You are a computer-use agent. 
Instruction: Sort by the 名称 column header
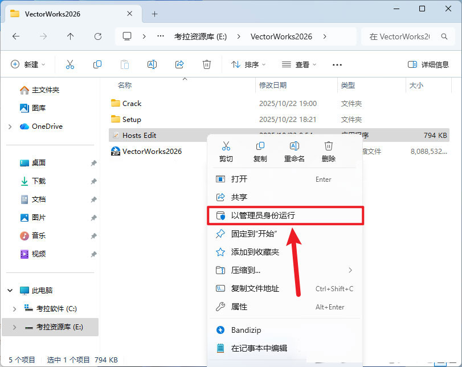(x=125, y=85)
